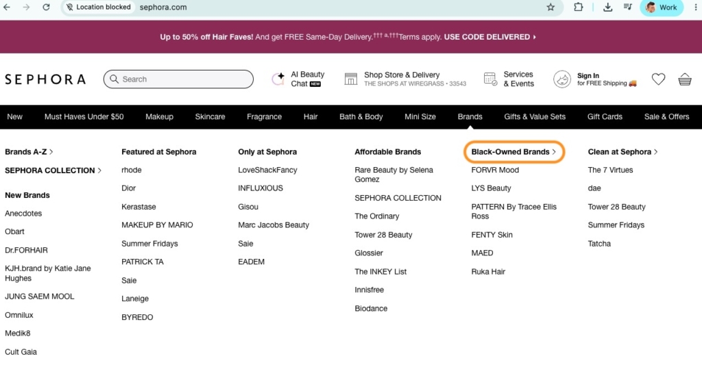Open KJH.brand by Katie Jane Hughes

pyautogui.click(x=48, y=273)
